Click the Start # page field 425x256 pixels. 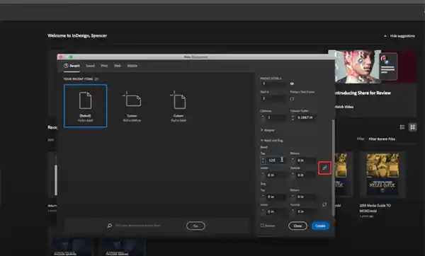(273, 98)
